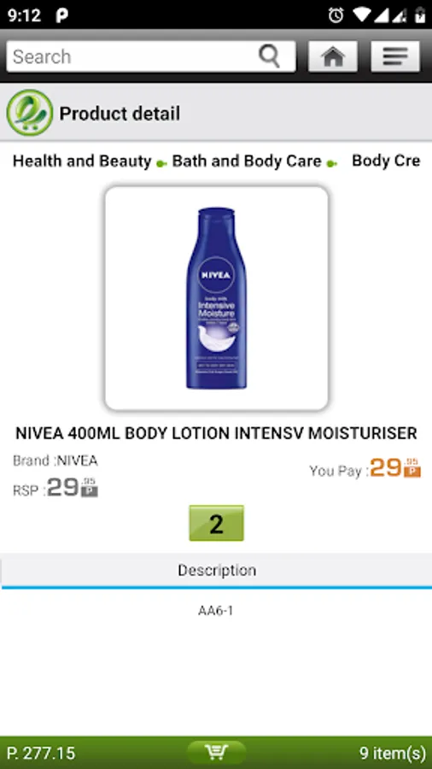This screenshot has width=432, height=769.
Task: Tap the green store logo icon
Action: (x=30, y=113)
